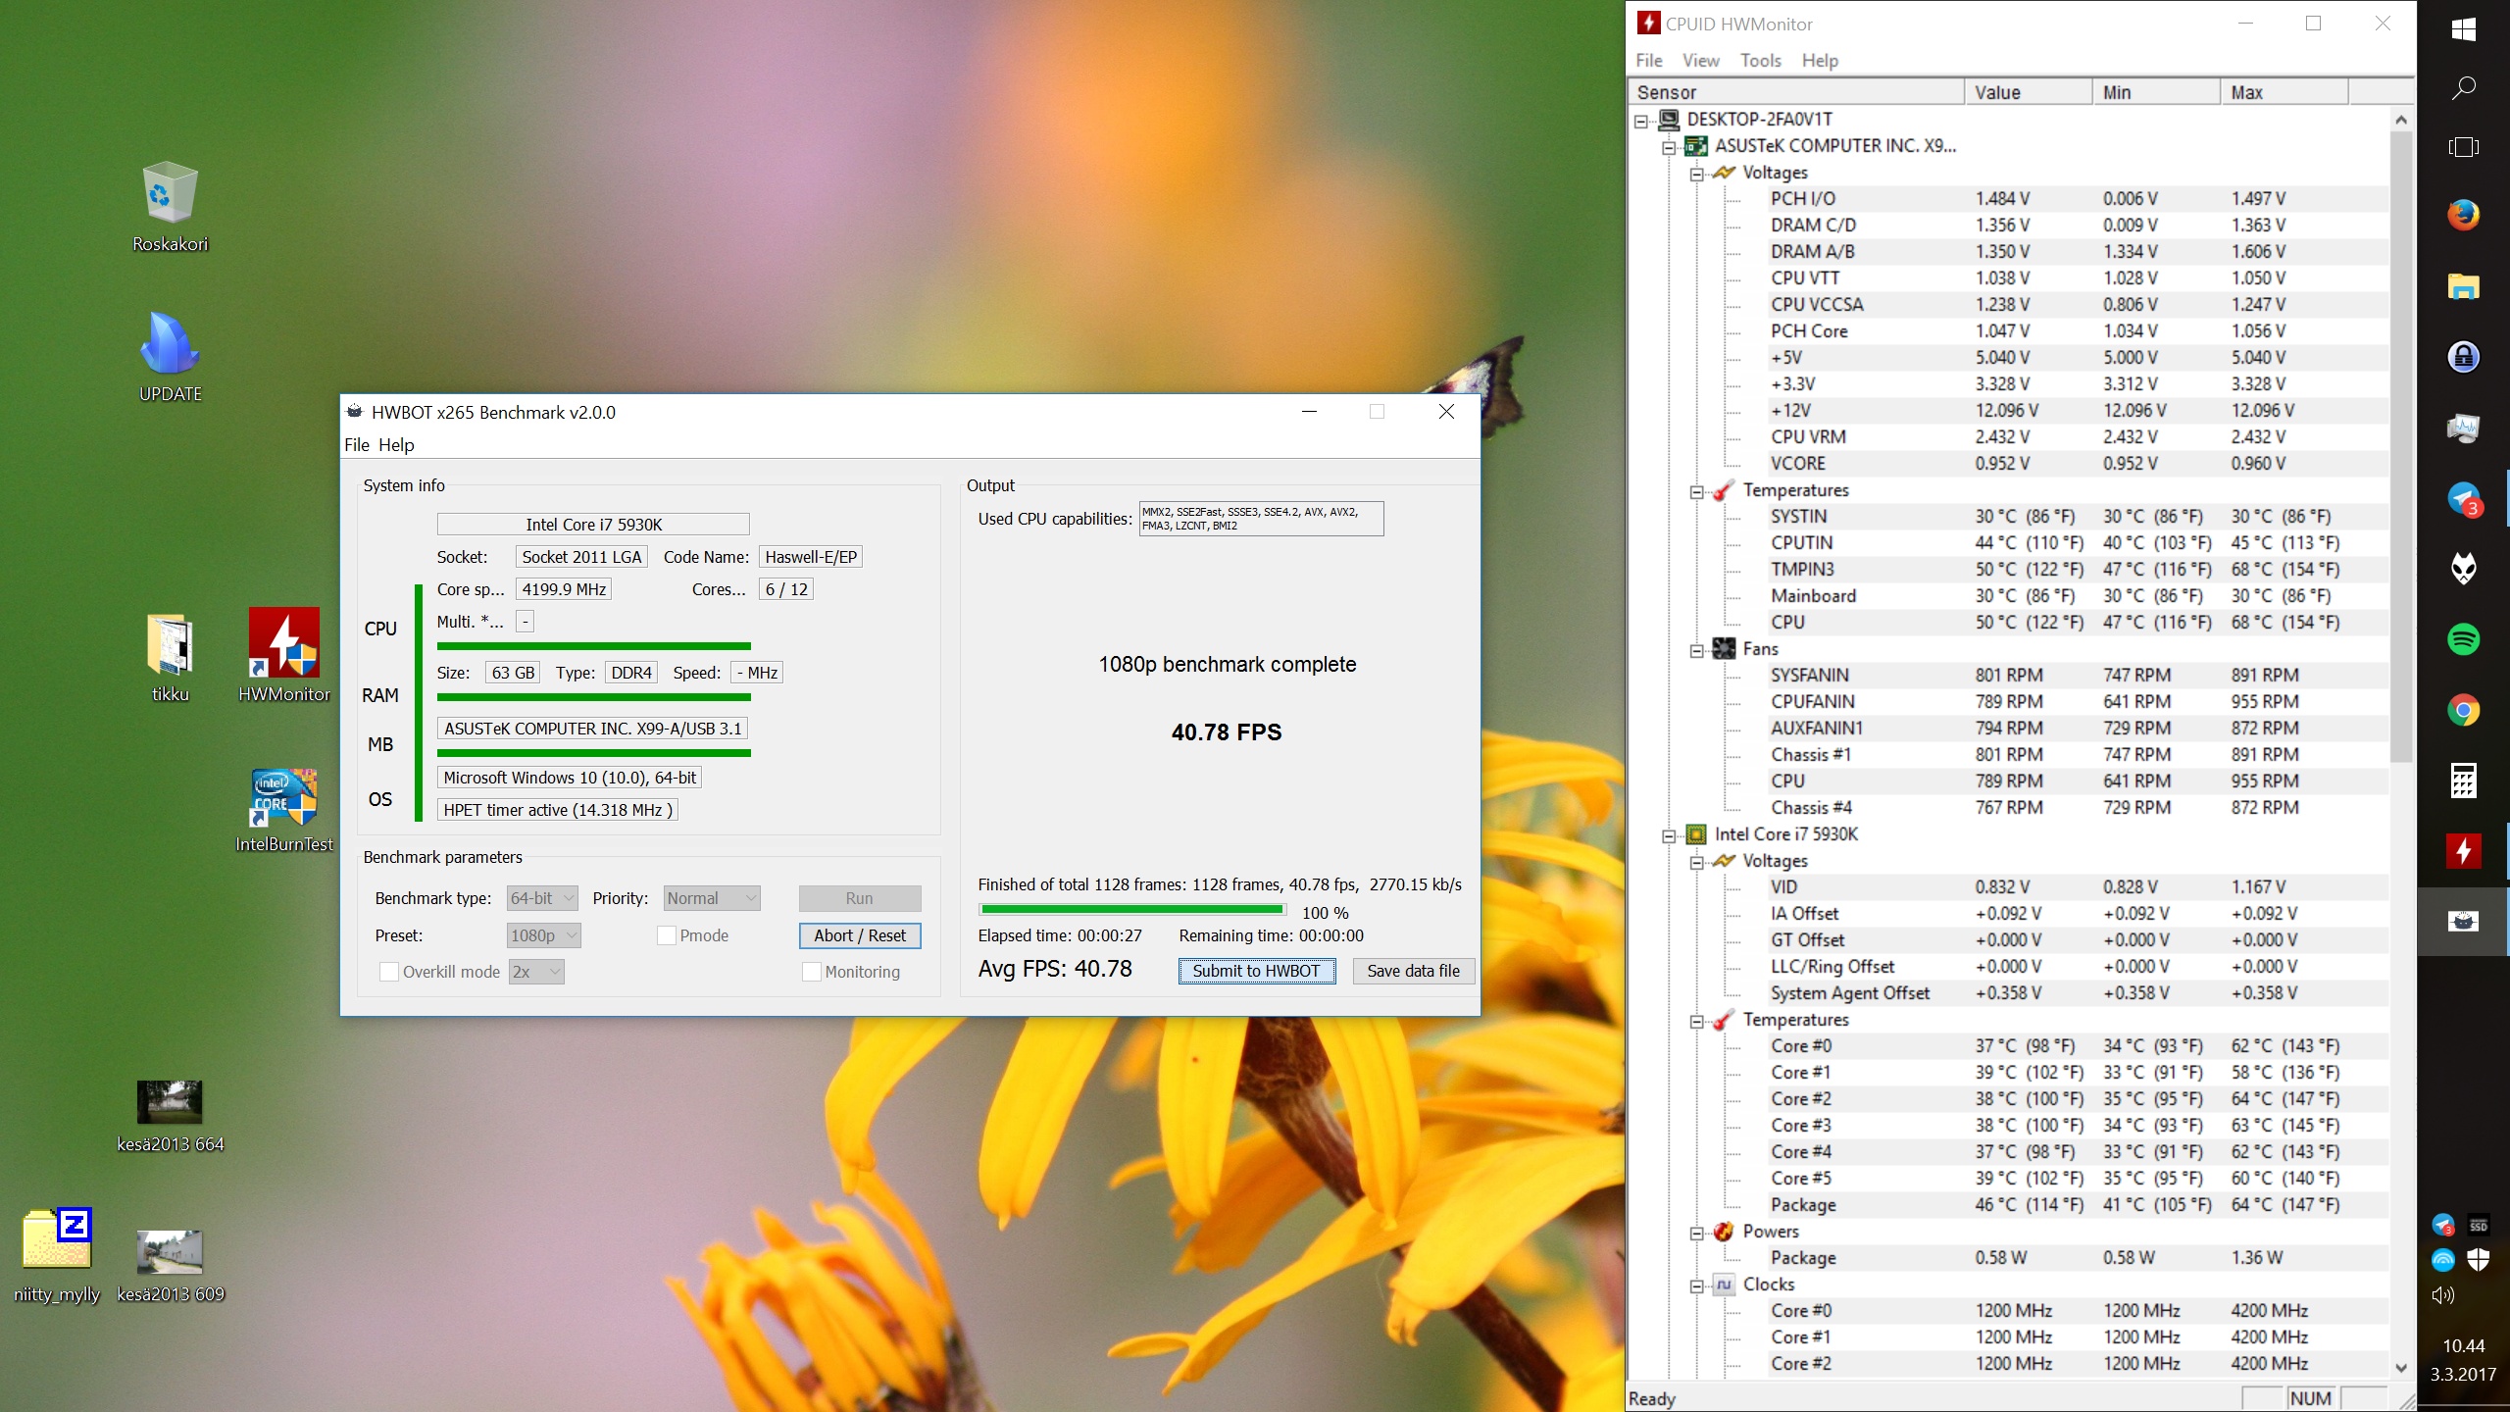Click the Max column header

point(2284,92)
